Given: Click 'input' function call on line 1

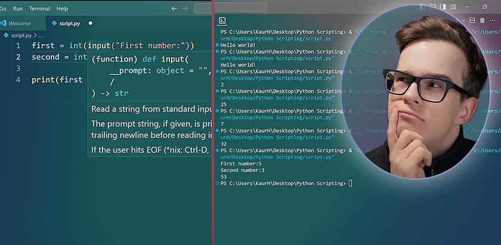Looking at the screenshot, I should [x=99, y=46].
